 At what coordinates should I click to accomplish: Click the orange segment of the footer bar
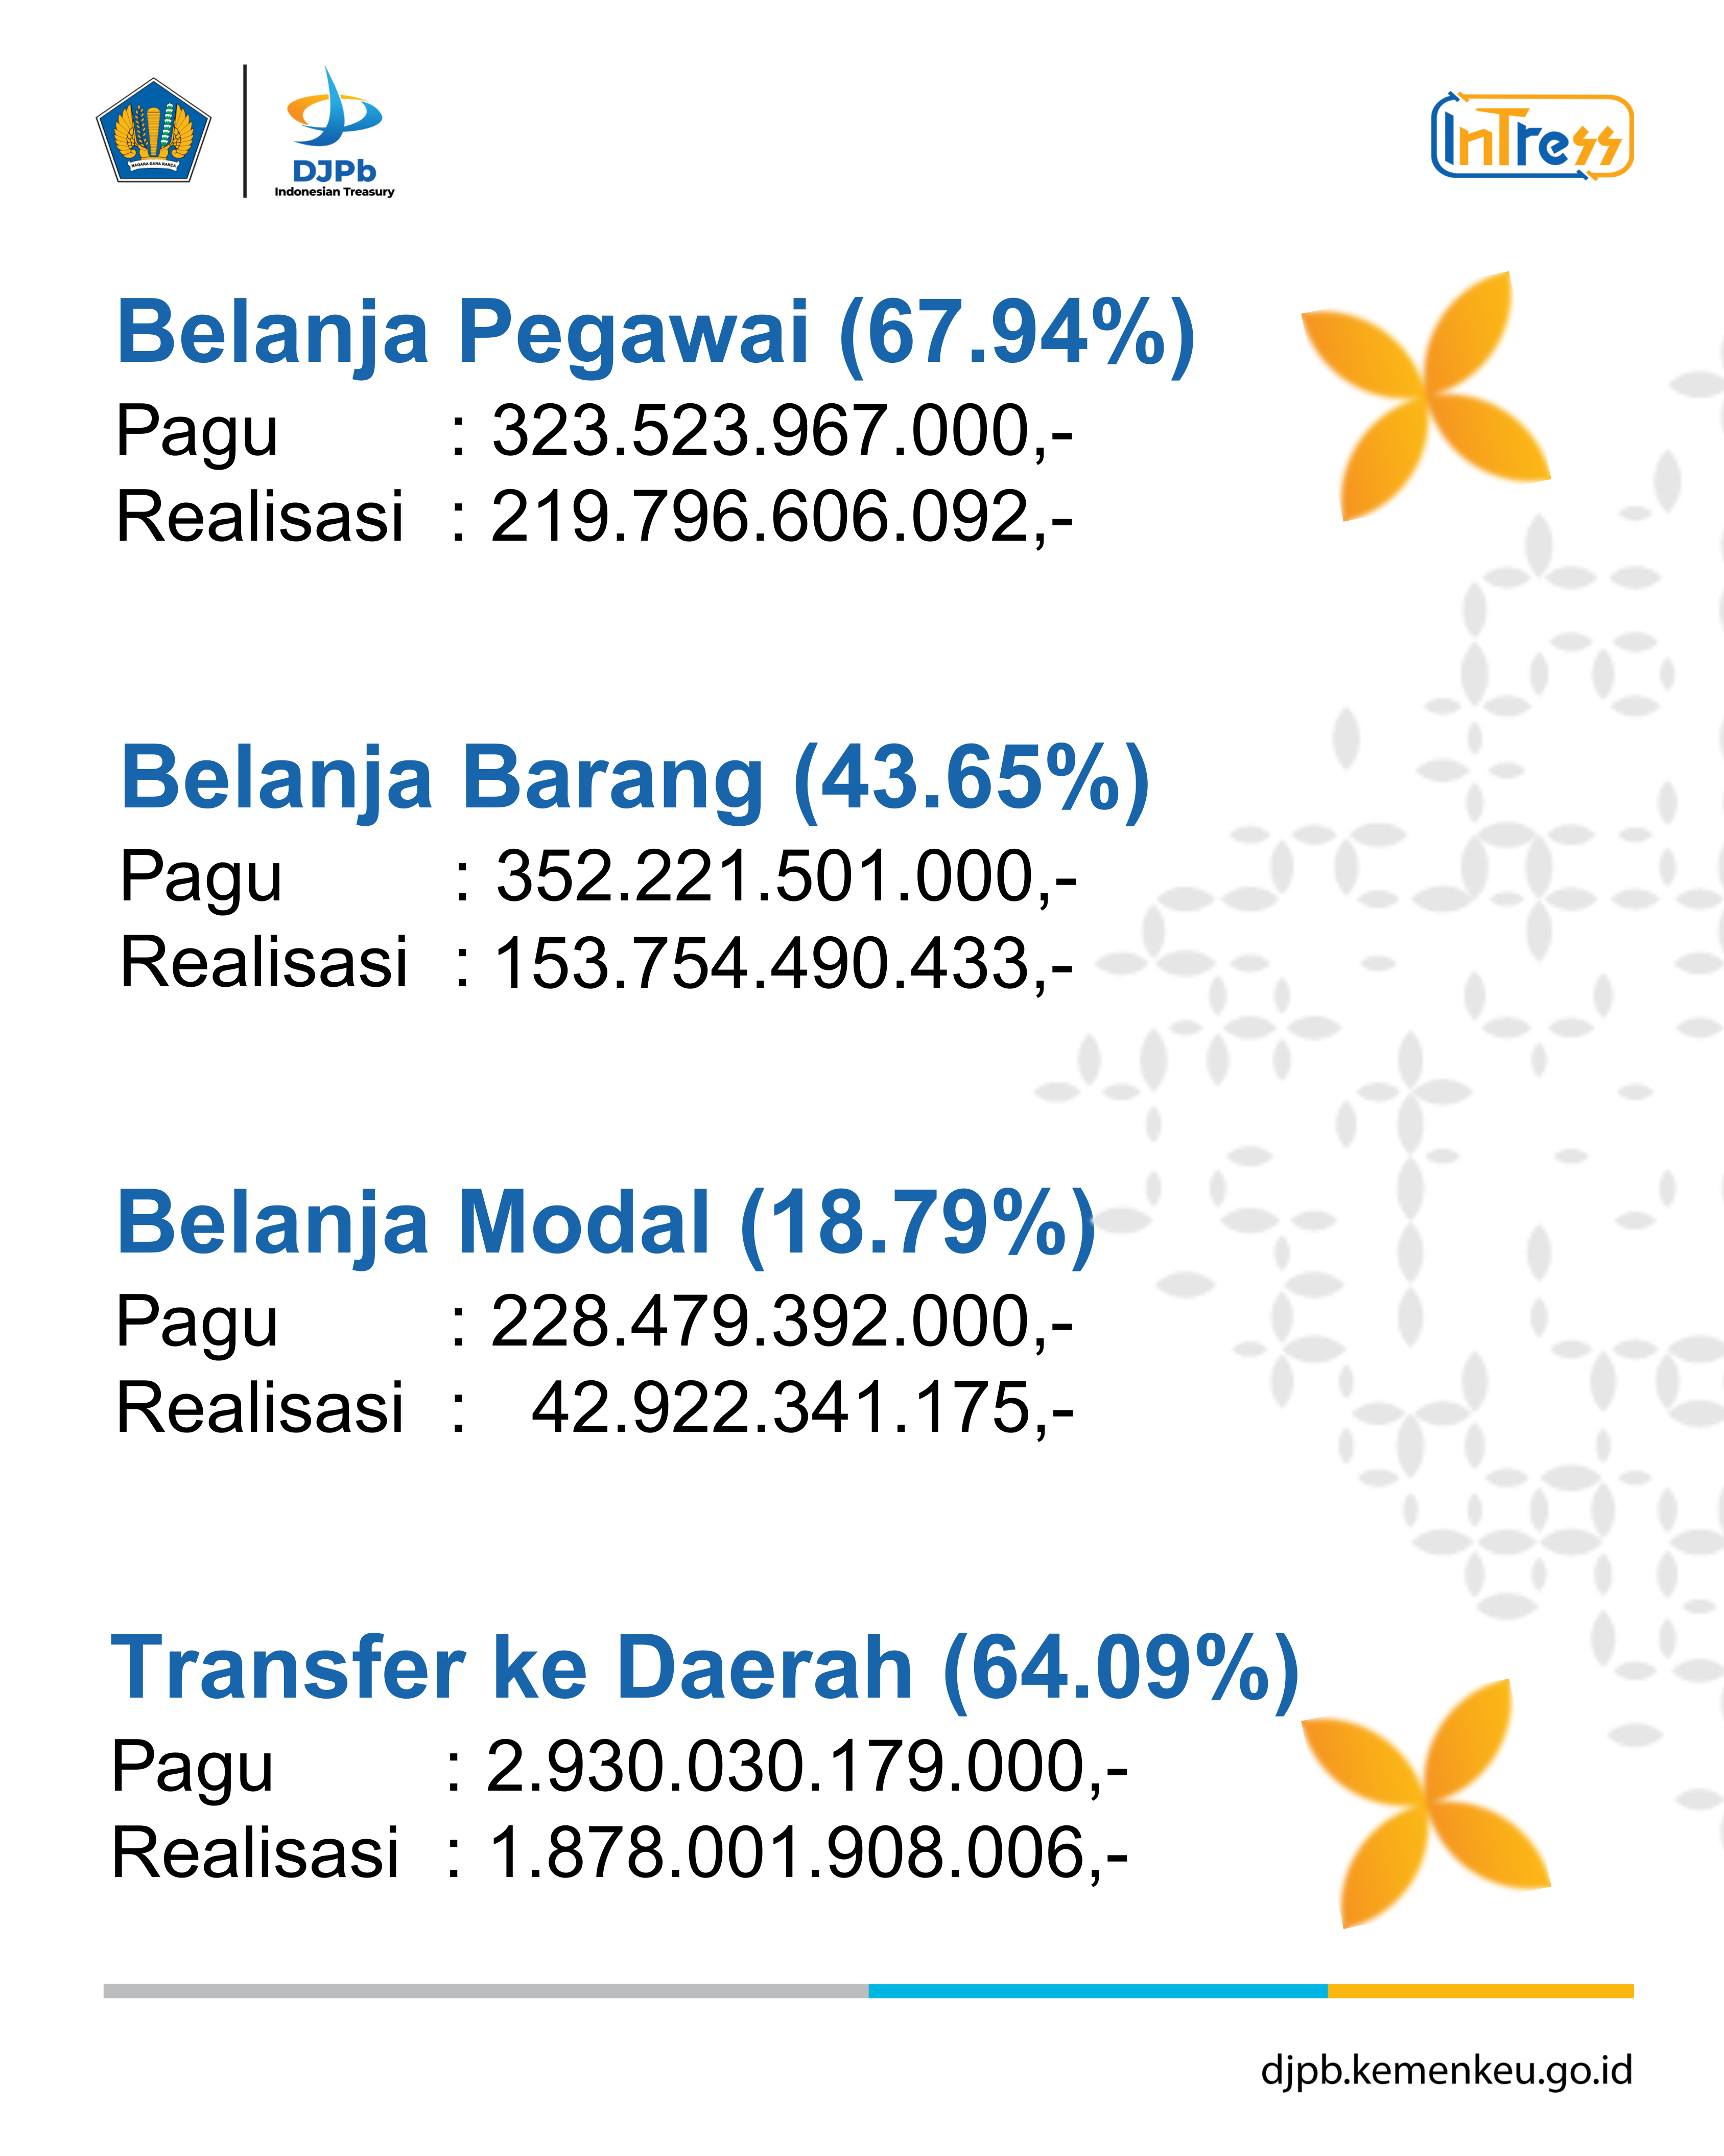click(x=1480, y=1991)
